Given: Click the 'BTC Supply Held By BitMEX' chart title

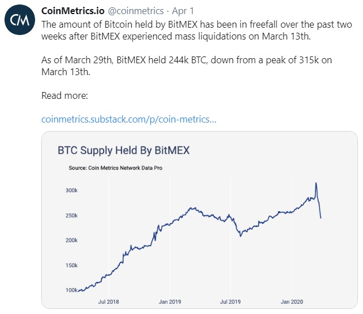Looking at the screenshot, I should 123,151.
